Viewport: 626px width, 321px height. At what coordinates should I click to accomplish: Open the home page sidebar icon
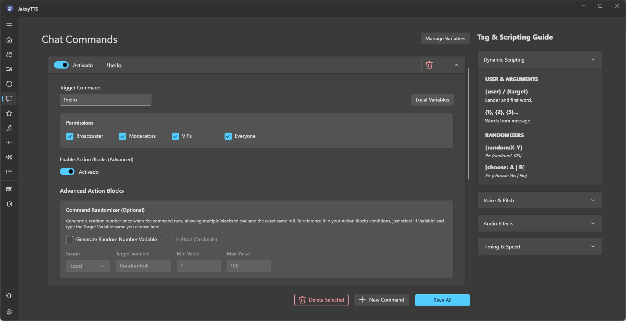pos(9,40)
